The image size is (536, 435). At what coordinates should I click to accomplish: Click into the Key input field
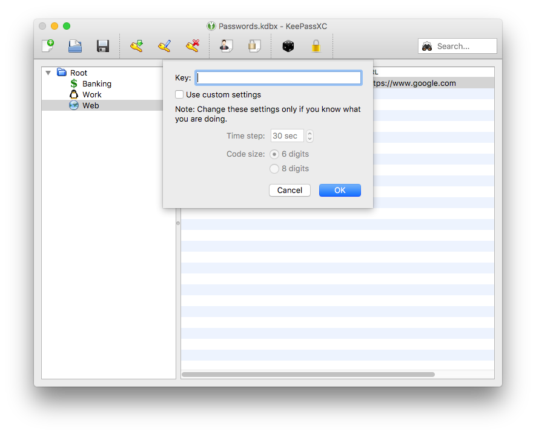[x=278, y=78]
